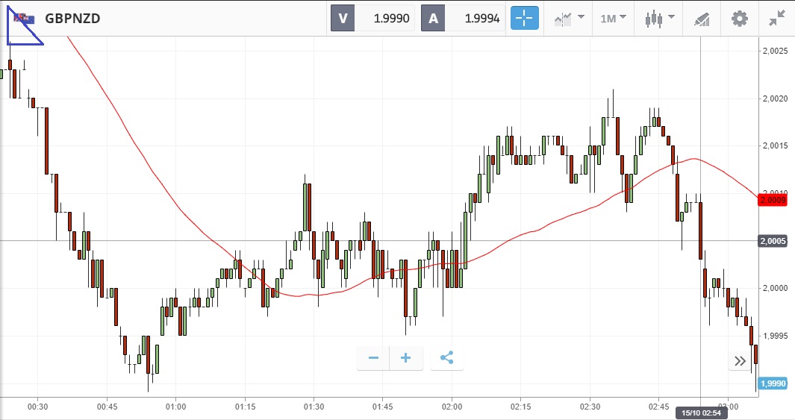Image resolution: width=795 pixels, height=420 pixels.
Task: Click the collapse chart arrows icon
Action: (777, 18)
